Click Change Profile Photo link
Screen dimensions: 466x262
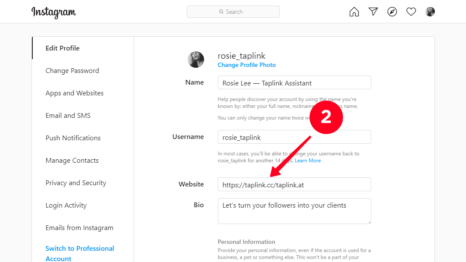point(247,65)
